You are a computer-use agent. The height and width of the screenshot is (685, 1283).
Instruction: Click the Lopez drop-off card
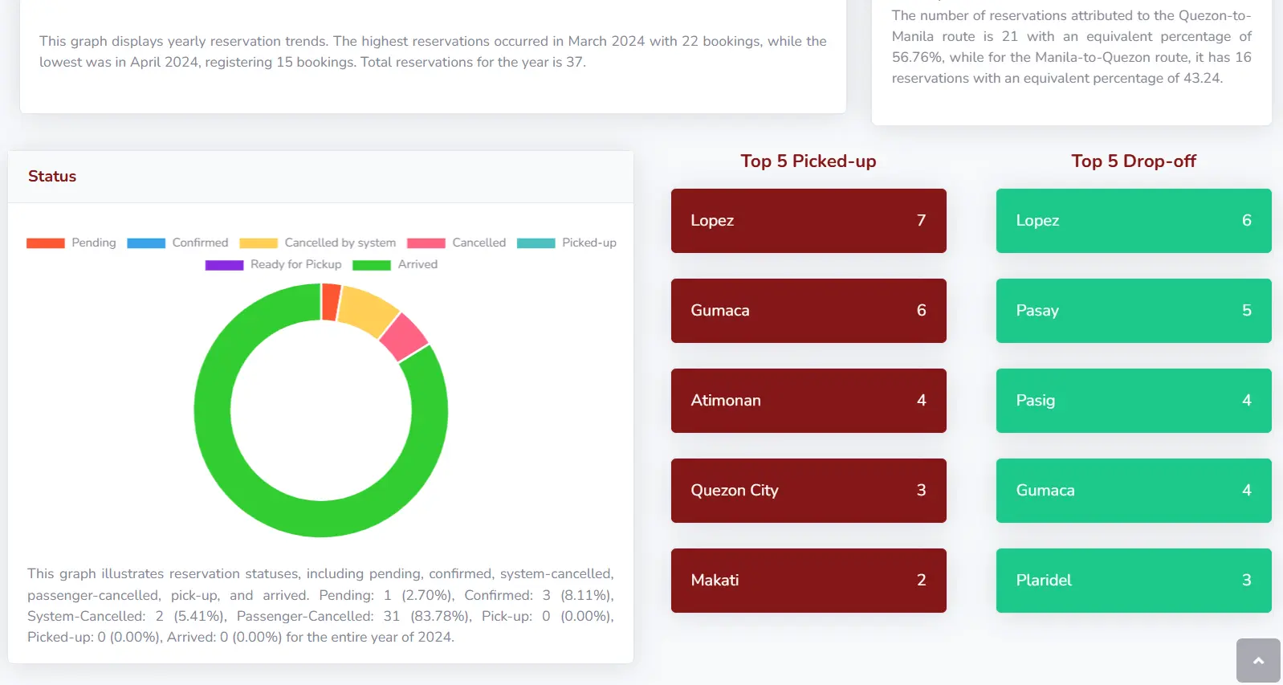(1133, 221)
